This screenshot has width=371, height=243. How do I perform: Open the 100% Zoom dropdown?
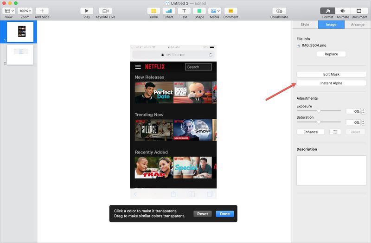pos(25,11)
